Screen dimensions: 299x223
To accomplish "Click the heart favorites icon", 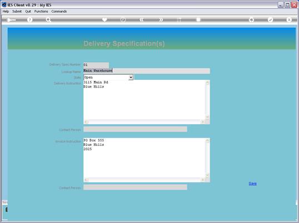I will [104, 19].
